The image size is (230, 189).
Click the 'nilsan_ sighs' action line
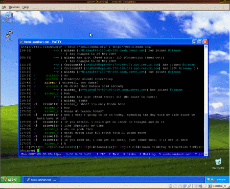click(76, 101)
